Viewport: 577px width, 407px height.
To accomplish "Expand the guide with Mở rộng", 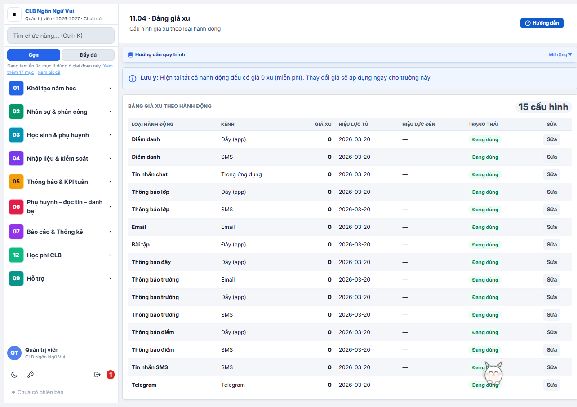I will [x=560, y=55].
